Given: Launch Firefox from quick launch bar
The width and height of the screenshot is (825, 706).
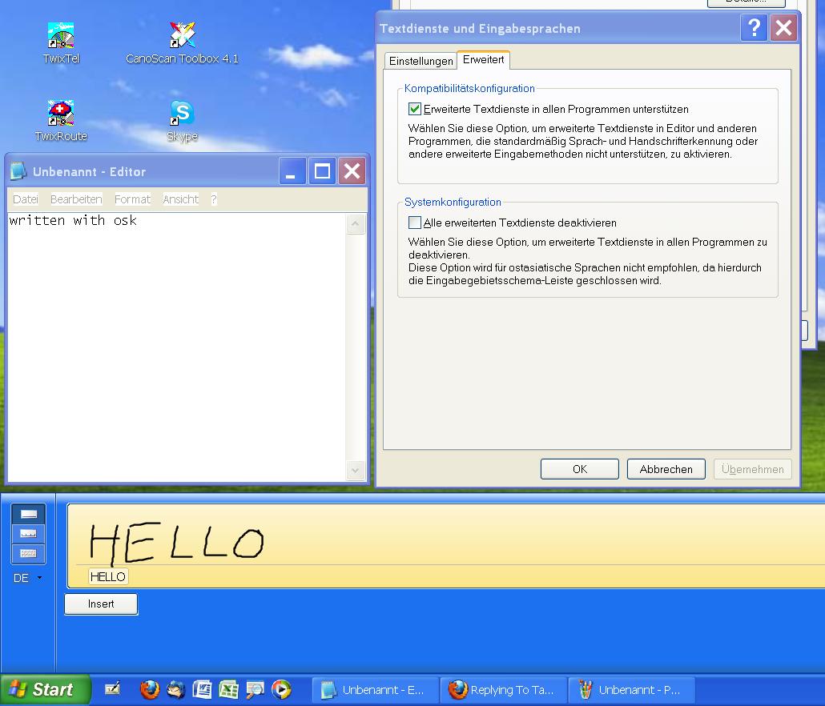Looking at the screenshot, I should [149, 689].
